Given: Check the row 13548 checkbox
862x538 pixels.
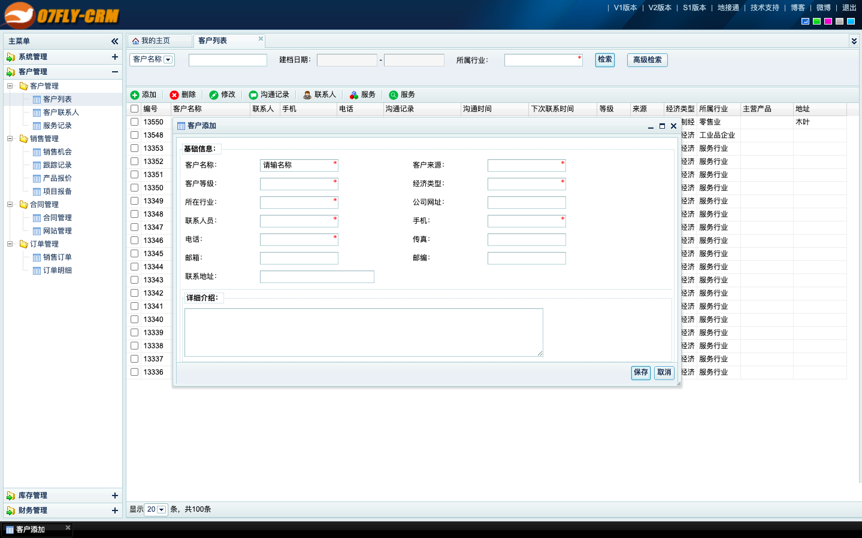Looking at the screenshot, I should 135,135.
